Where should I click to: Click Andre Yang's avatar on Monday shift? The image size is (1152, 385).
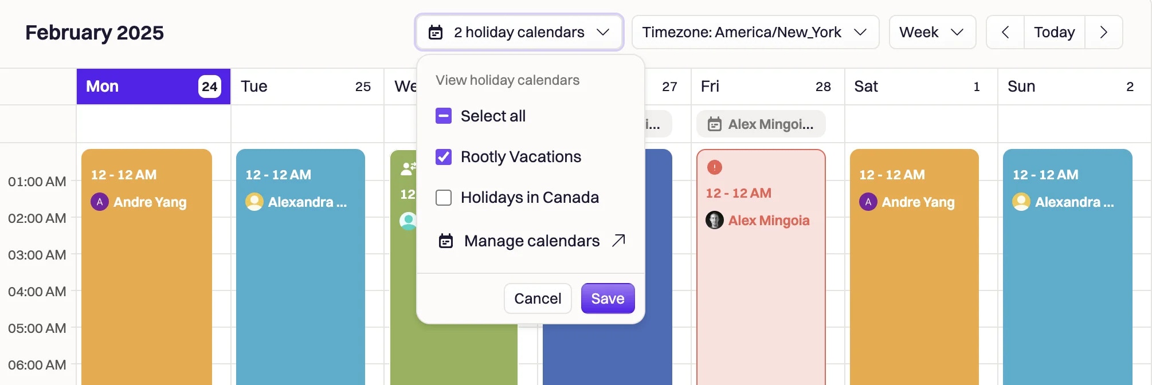[100, 202]
